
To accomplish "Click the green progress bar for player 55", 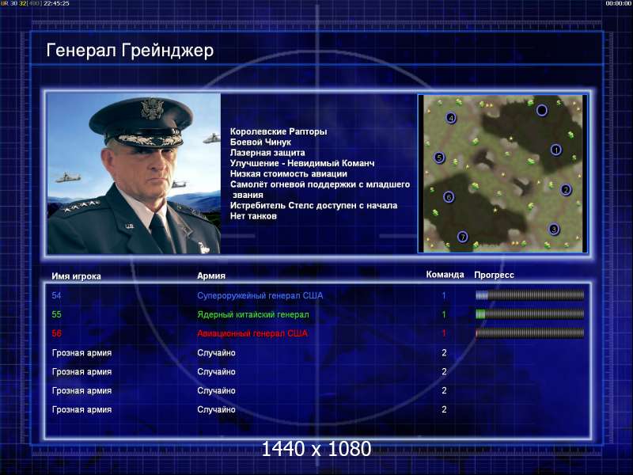I will point(529,314).
